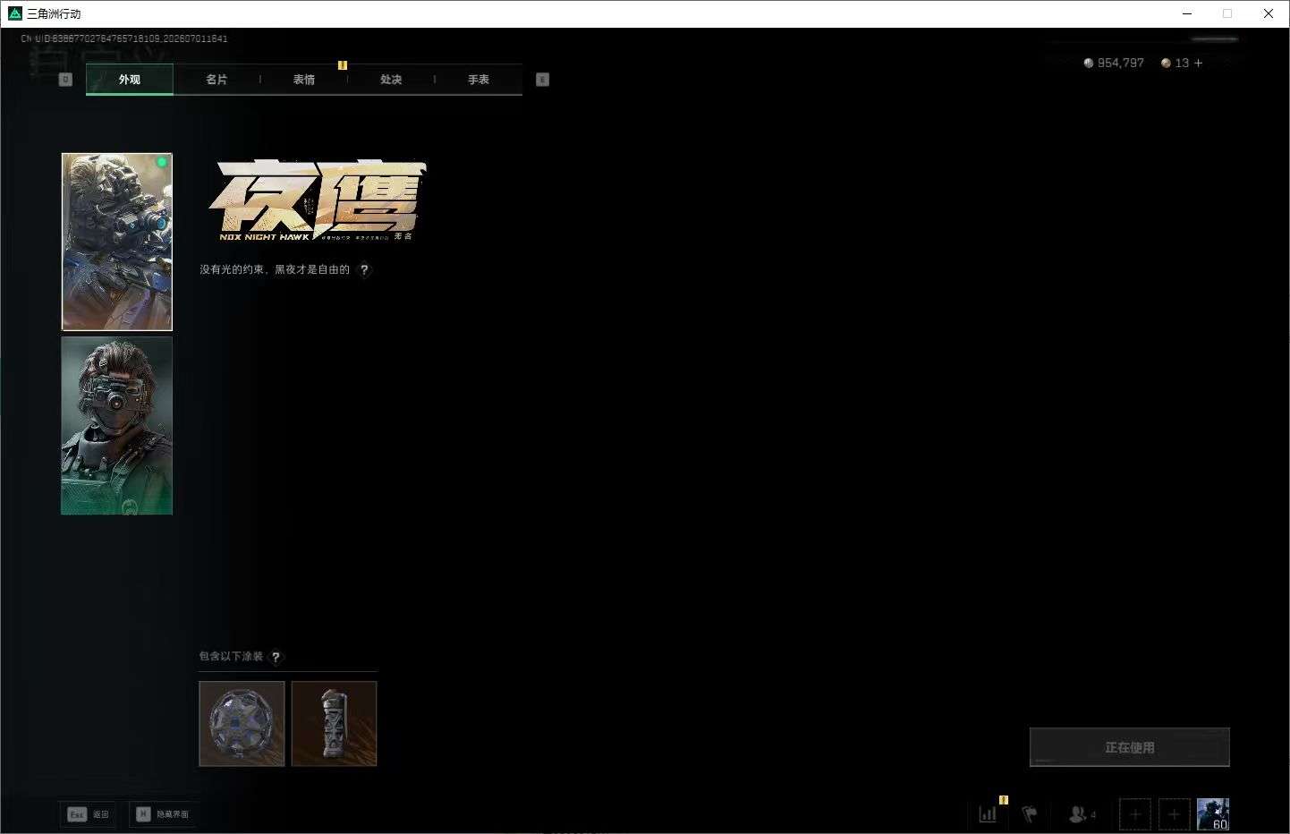The image size is (1290, 834).
Task: Click the 夜鹰 Nox Night Hawk logo
Action: tap(318, 201)
